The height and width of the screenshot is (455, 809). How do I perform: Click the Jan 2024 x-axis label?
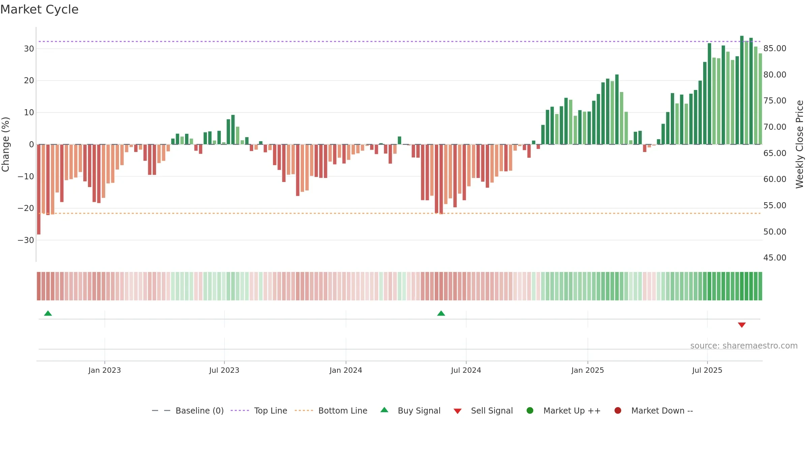pyautogui.click(x=346, y=370)
